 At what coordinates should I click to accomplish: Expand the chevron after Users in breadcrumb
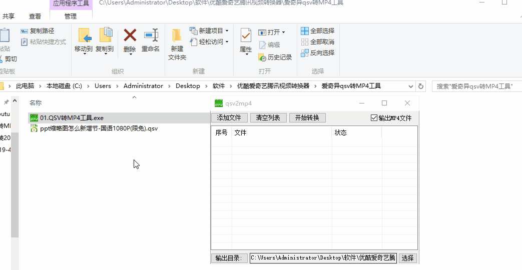coord(117,86)
